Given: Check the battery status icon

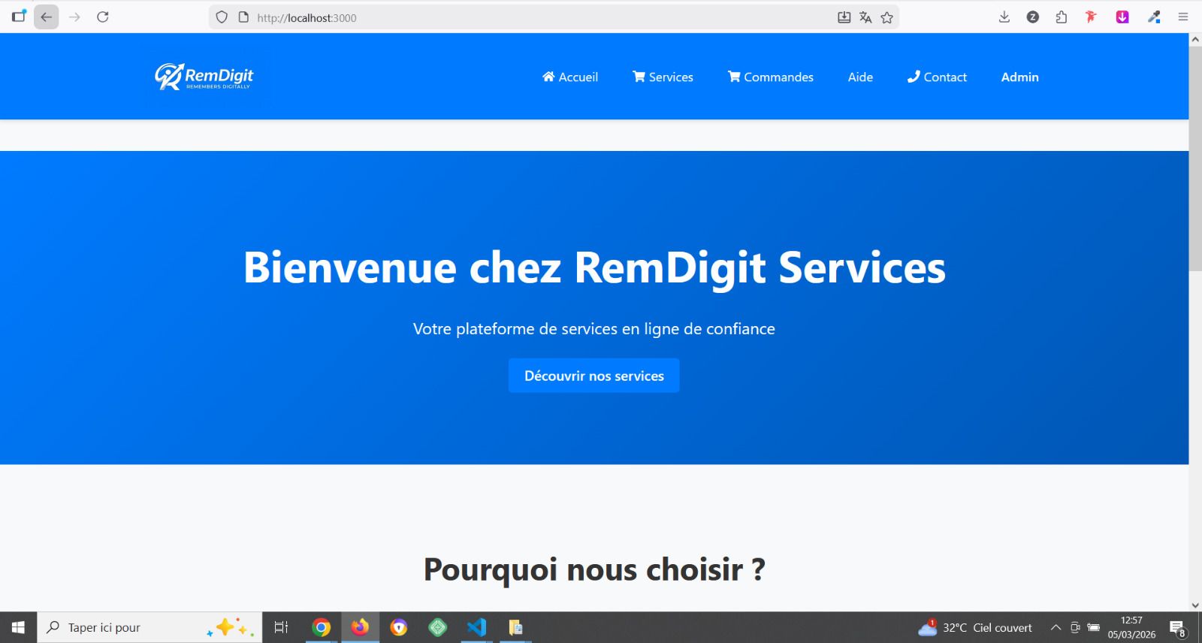Looking at the screenshot, I should tap(1094, 627).
